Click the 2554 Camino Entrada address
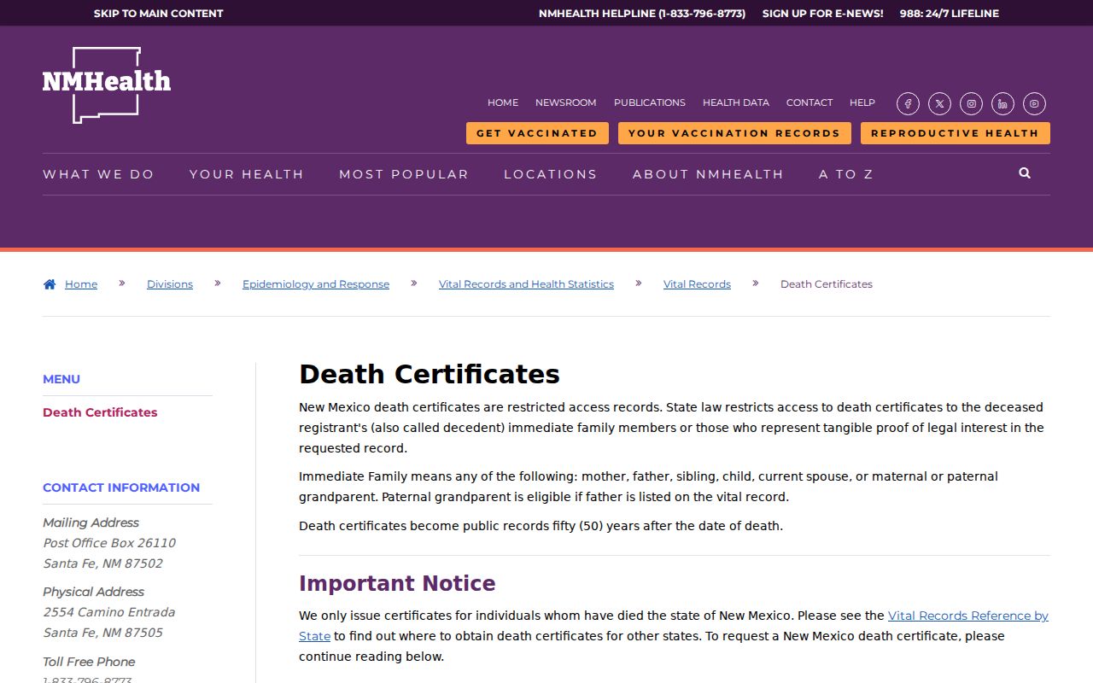1093x683 pixels. (109, 612)
